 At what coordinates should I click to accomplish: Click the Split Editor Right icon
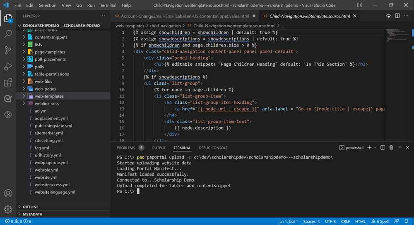[397, 16]
